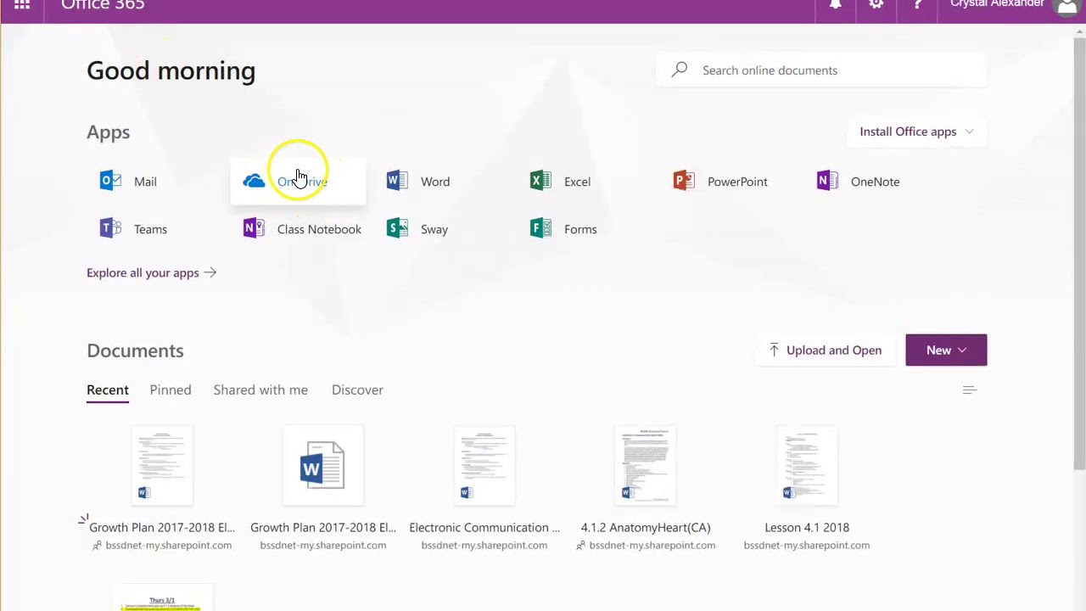This screenshot has width=1086, height=611.
Task: Switch to the Pinned tab
Action: (171, 390)
